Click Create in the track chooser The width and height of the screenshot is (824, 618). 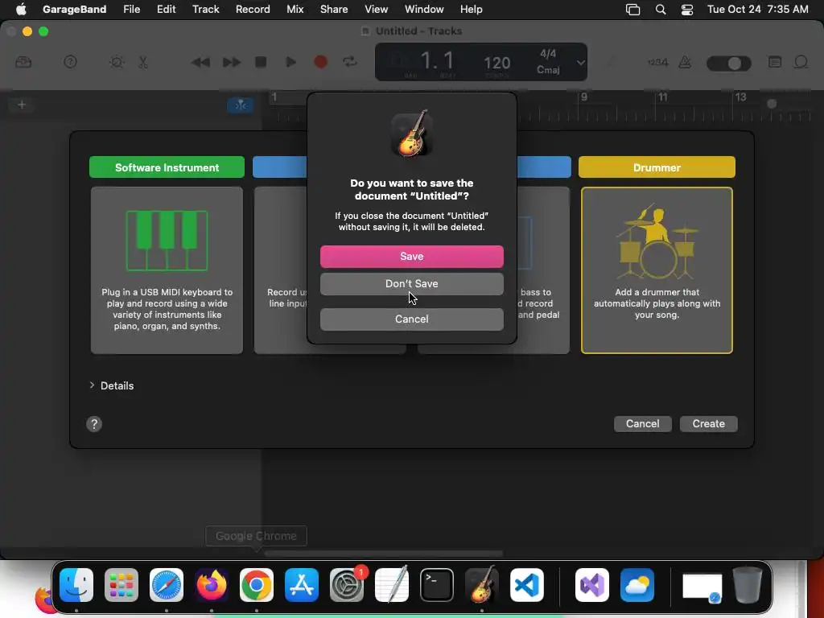point(708,423)
